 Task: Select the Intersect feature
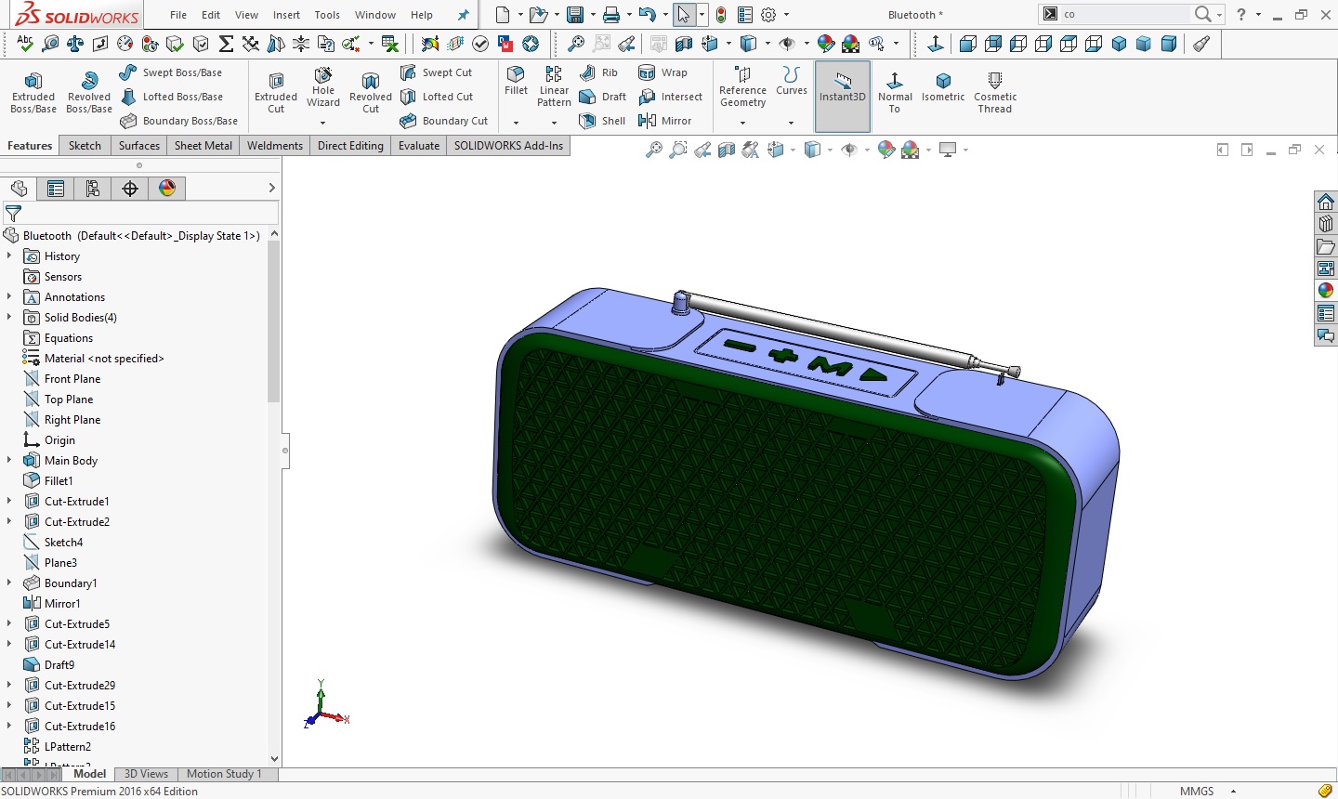(x=671, y=97)
